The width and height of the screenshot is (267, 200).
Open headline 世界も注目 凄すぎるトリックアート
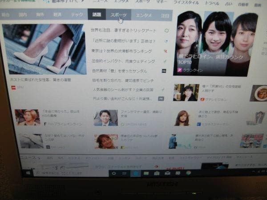(123, 30)
